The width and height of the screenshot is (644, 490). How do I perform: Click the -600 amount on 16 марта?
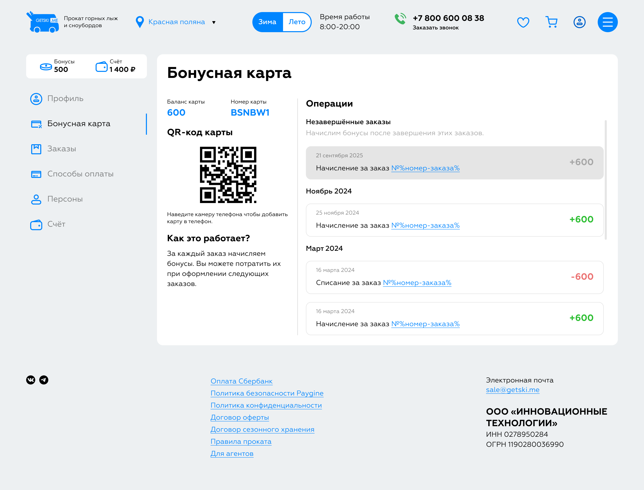tap(582, 277)
